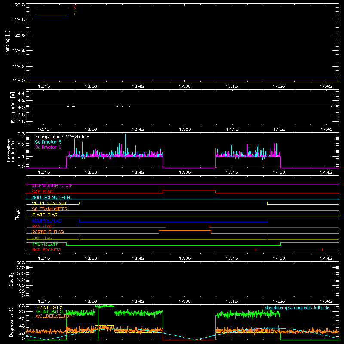Click 'Absolute geomagnetic latitude' label
Viewport: 344px width, 344px height.
pos(297,308)
